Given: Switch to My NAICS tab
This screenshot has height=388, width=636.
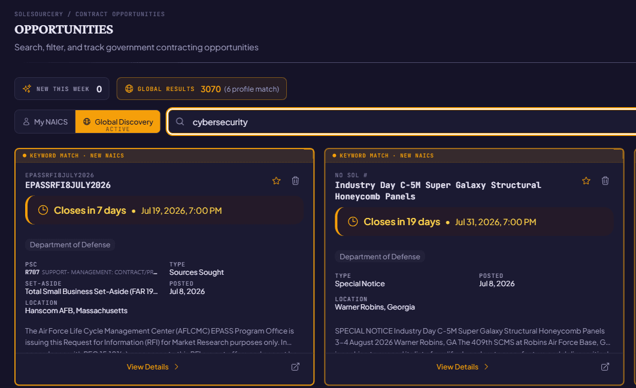Looking at the screenshot, I should pyautogui.click(x=45, y=122).
